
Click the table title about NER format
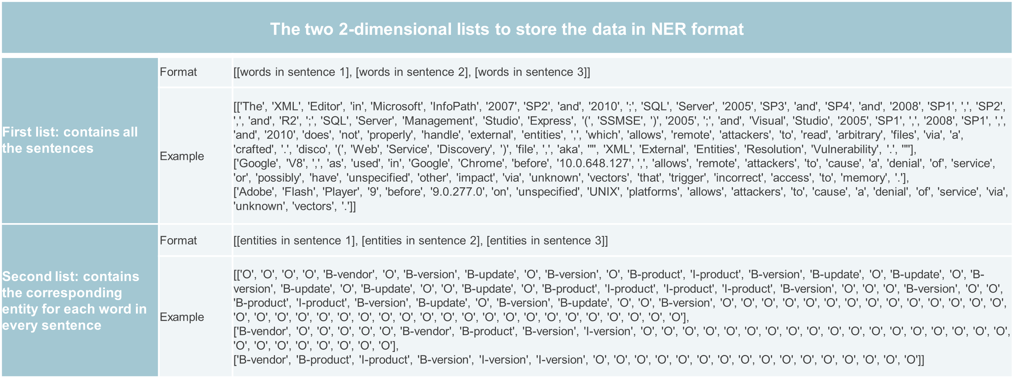(x=506, y=29)
